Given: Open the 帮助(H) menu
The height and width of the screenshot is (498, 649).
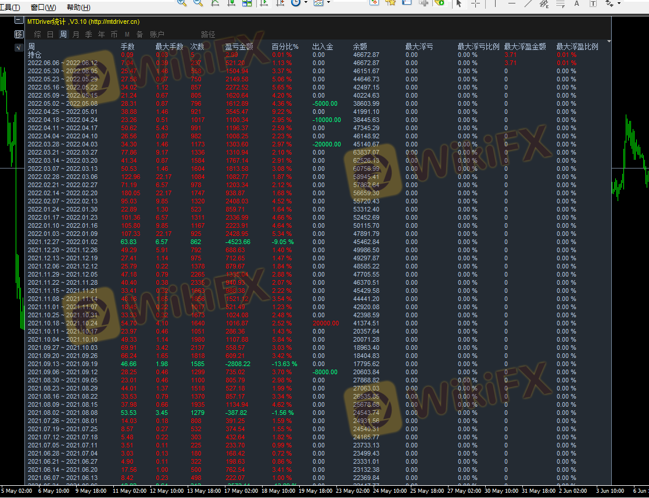Looking at the screenshot, I should tap(78, 8).
